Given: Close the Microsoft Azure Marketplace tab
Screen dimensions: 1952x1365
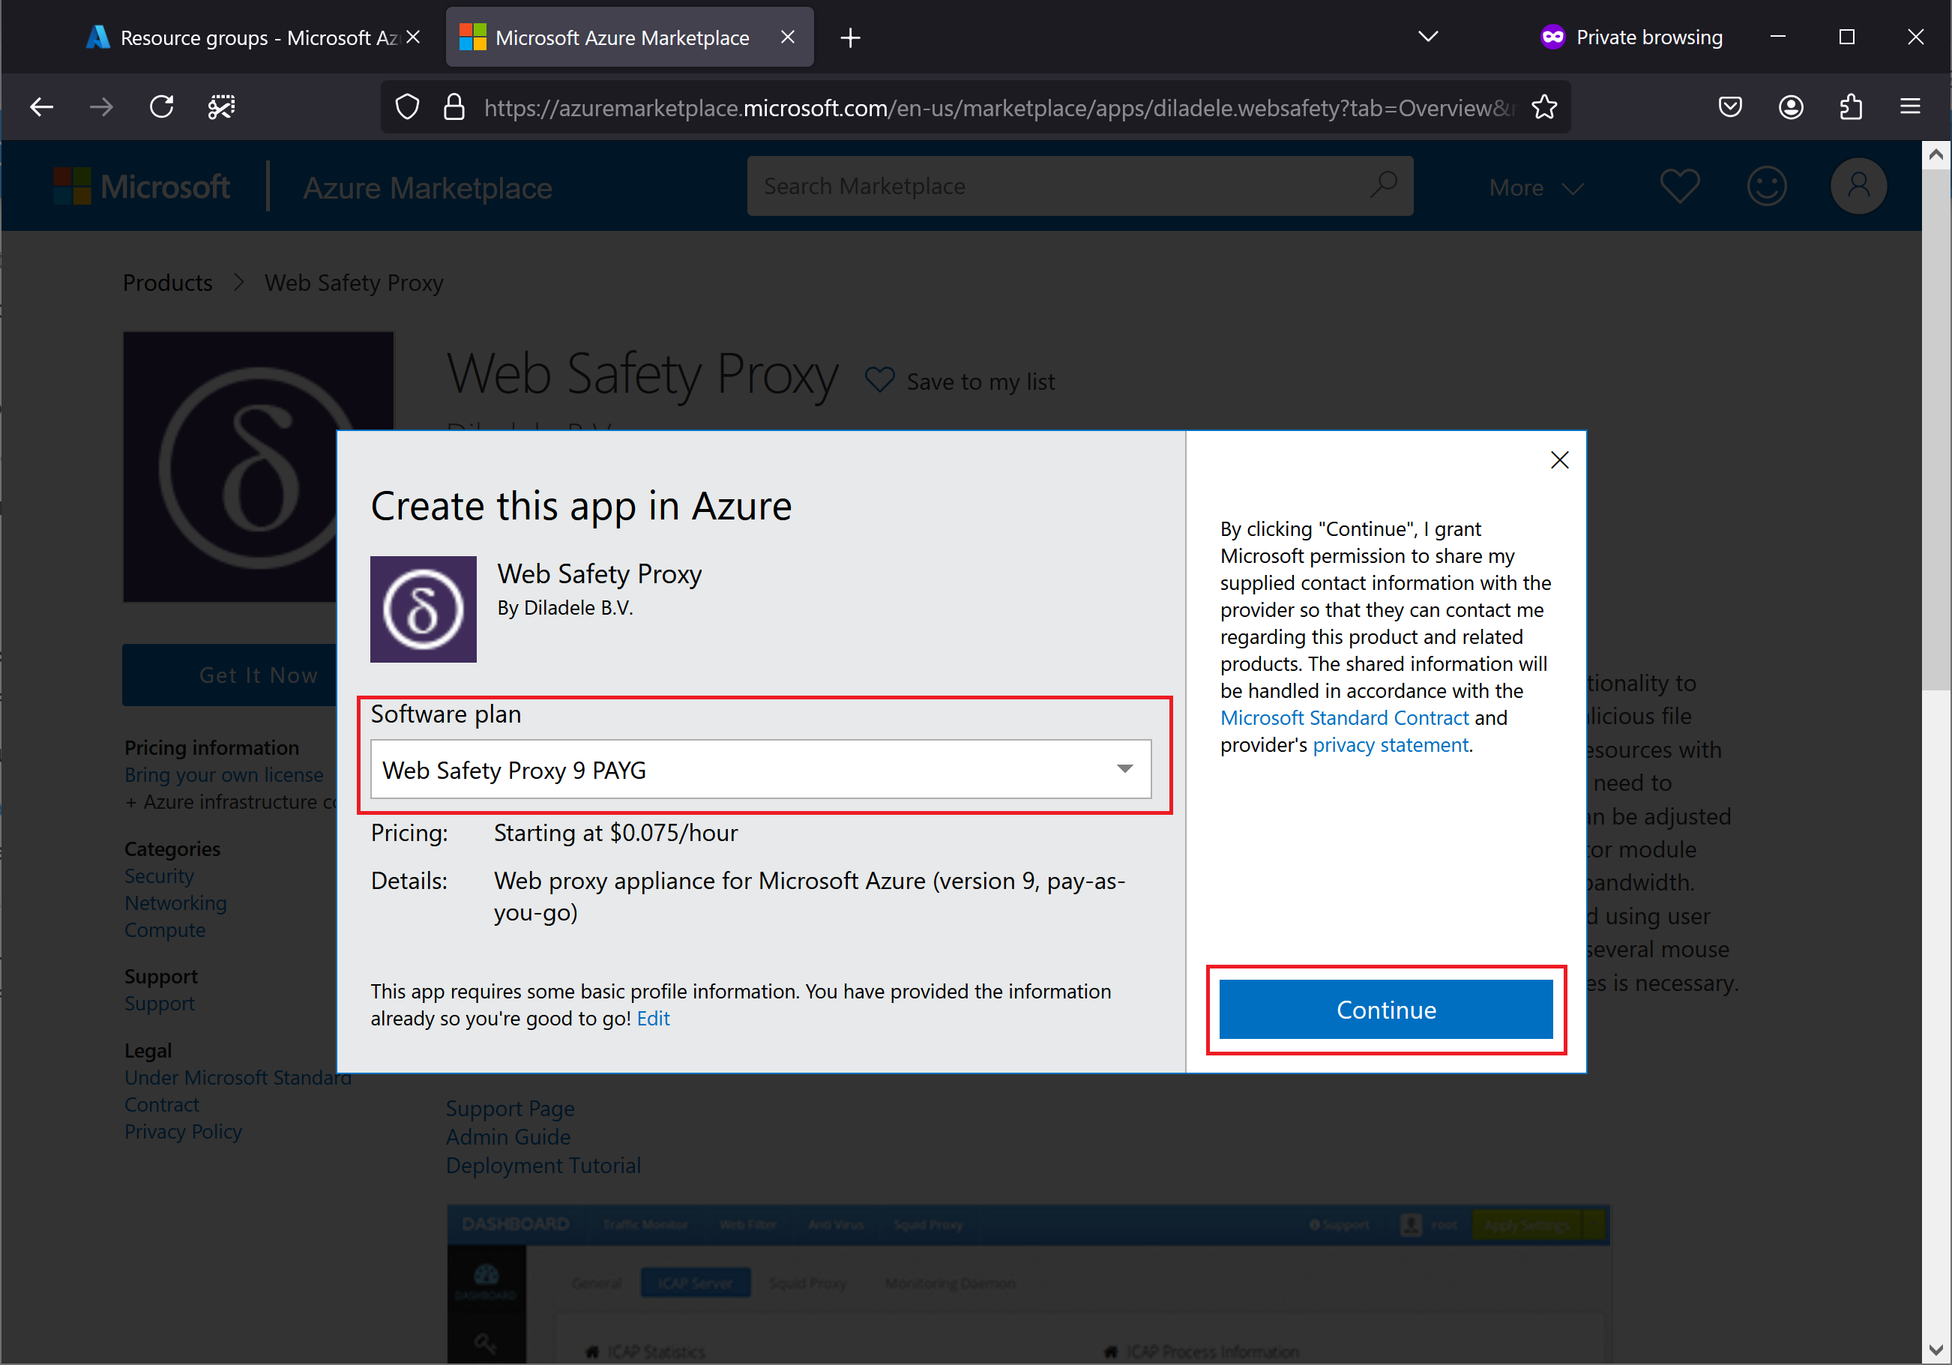Looking at the screenshot, I should point(788,37).
